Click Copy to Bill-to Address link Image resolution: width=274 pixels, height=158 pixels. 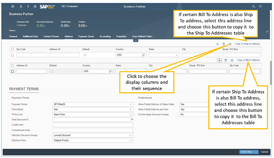tap(248, 60)
